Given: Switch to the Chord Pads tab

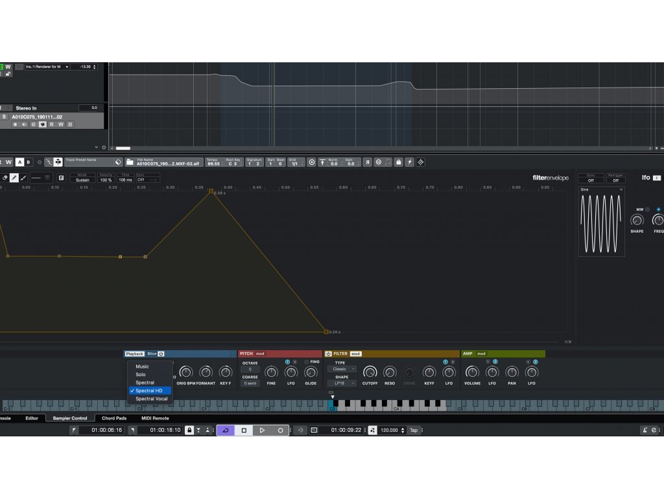Looking at the screenshot, I should [x=114, y=418].
